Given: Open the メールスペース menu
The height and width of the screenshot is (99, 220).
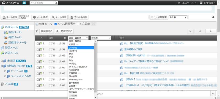Looking at the screenshot, I should [187, 3].
